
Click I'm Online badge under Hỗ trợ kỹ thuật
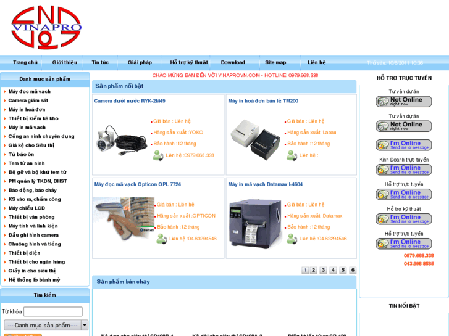click(x=404, y=219)
